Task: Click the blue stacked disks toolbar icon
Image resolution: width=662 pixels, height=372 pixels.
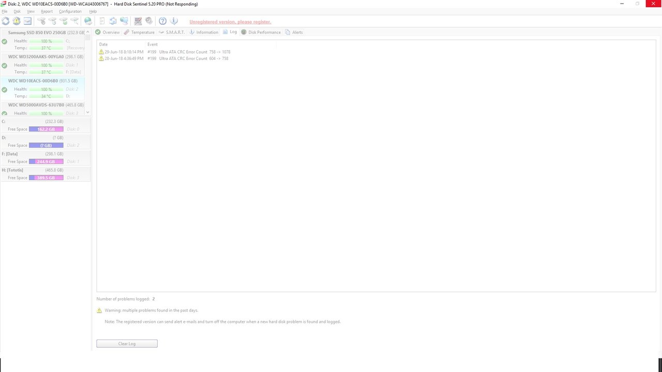Action: [124, 21]
